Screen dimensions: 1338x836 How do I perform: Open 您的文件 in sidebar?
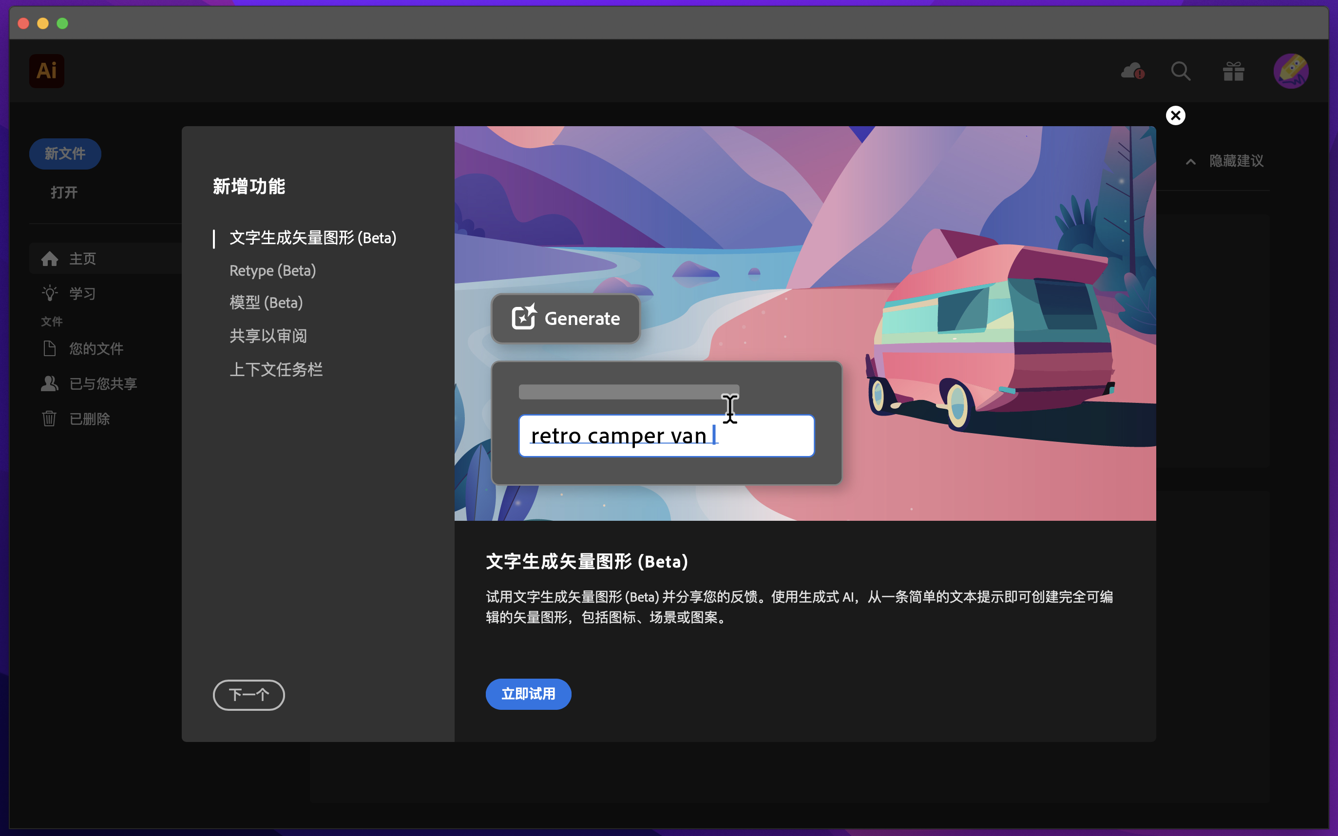(x=96, y=349)
